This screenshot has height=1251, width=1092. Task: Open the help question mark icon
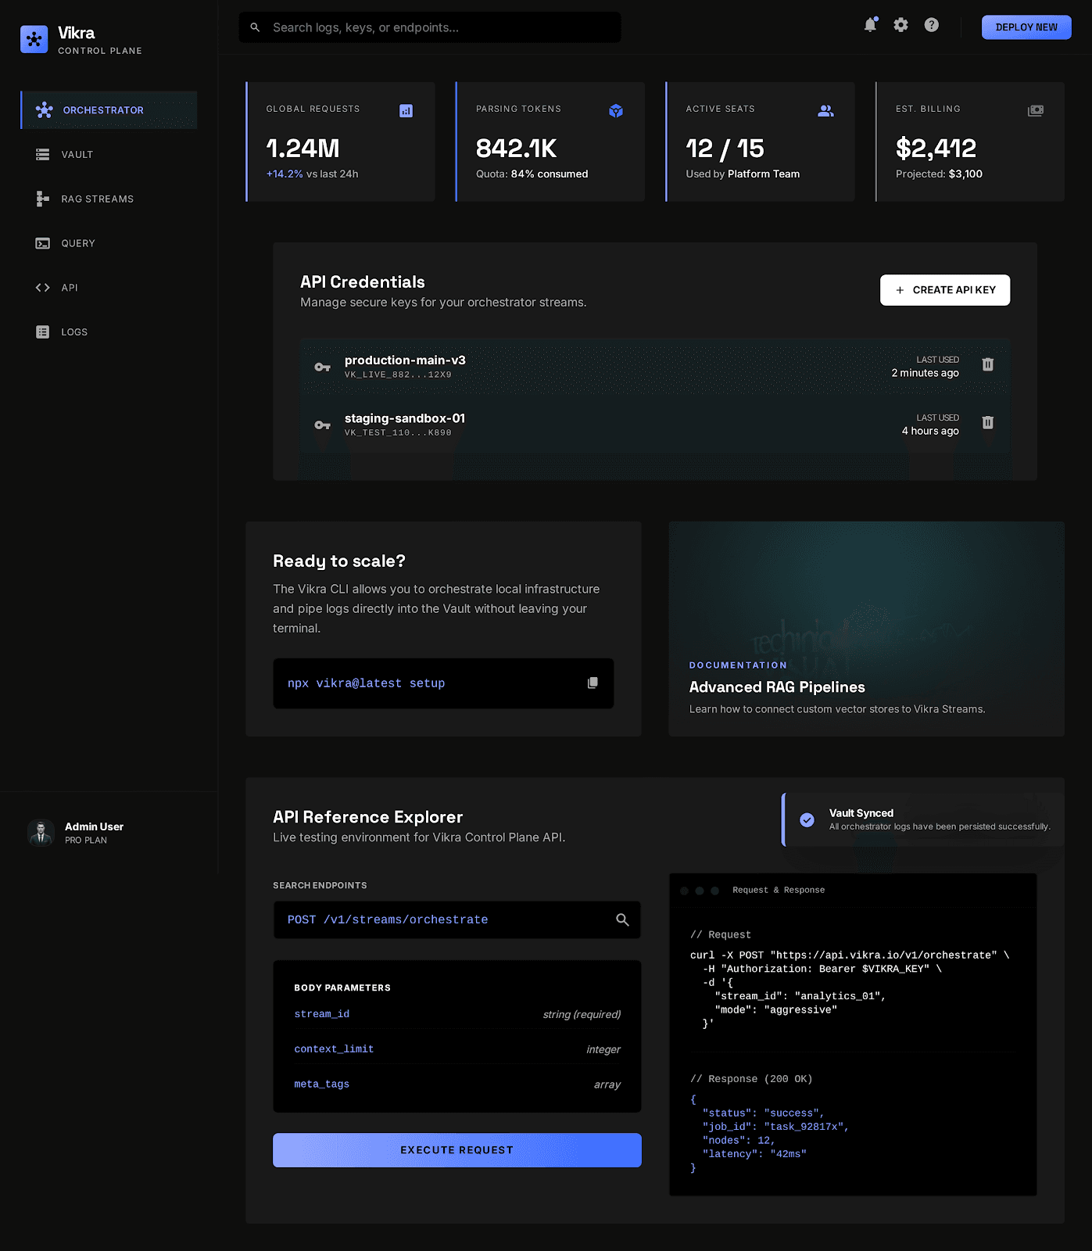coord(931,25)
